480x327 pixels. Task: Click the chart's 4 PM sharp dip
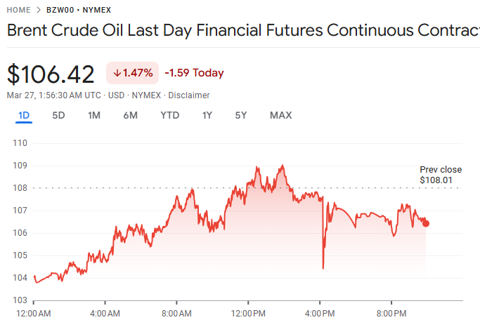click(x=323, y=267)
